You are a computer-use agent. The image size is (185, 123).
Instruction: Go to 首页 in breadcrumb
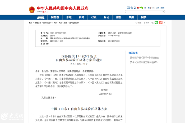click(30, 23)
